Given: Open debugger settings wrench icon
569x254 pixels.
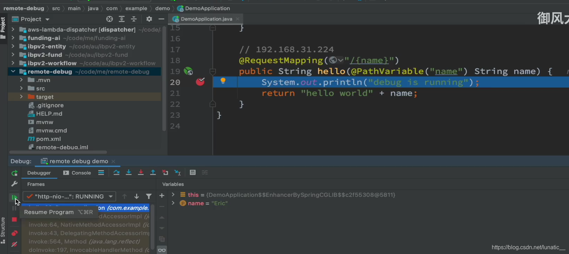Looking at the screenshot, I should click(14, 184).
